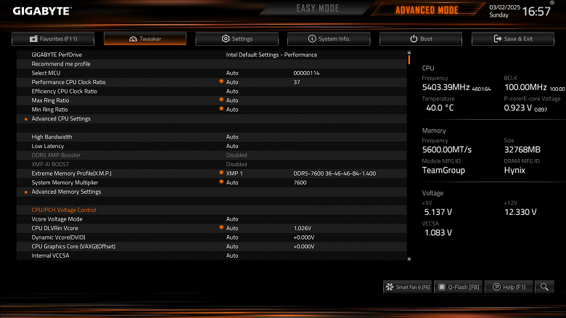Click the settings list scrollbar down arrow
The height and width of the screenshot is (318, 566).
[x=409, y=258]
